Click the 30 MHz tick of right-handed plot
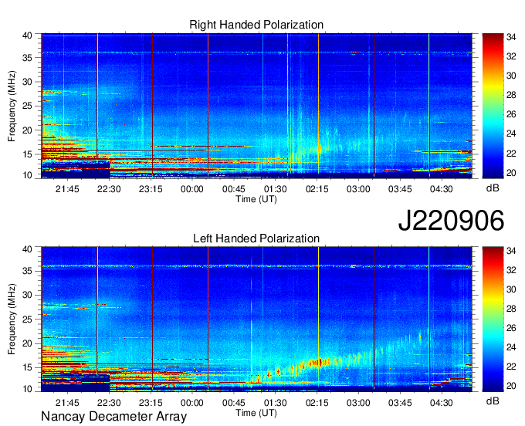Image resolution: width=525 pixels, height=426 pixels. tap(28, 82)
